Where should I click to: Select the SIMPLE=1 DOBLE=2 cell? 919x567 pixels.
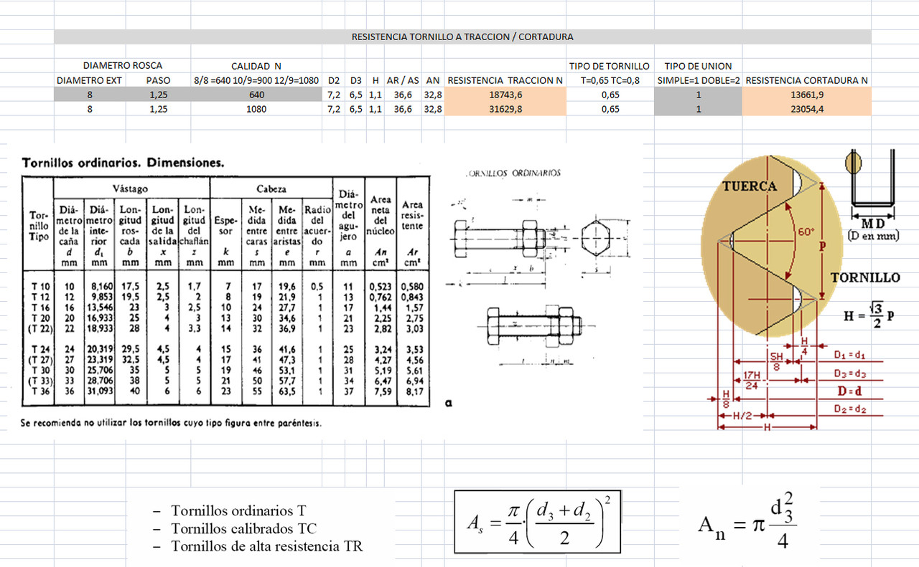(698, 80)
